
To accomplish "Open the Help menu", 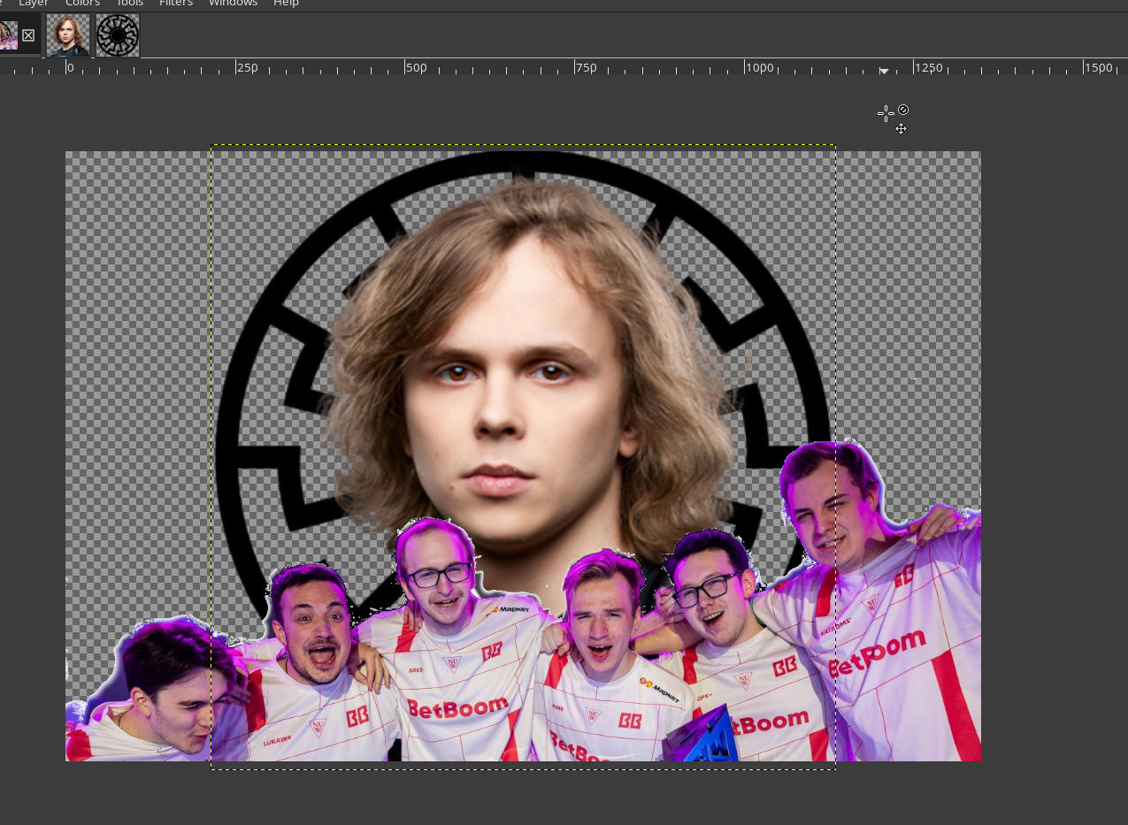I will click(x=286, y=4).
